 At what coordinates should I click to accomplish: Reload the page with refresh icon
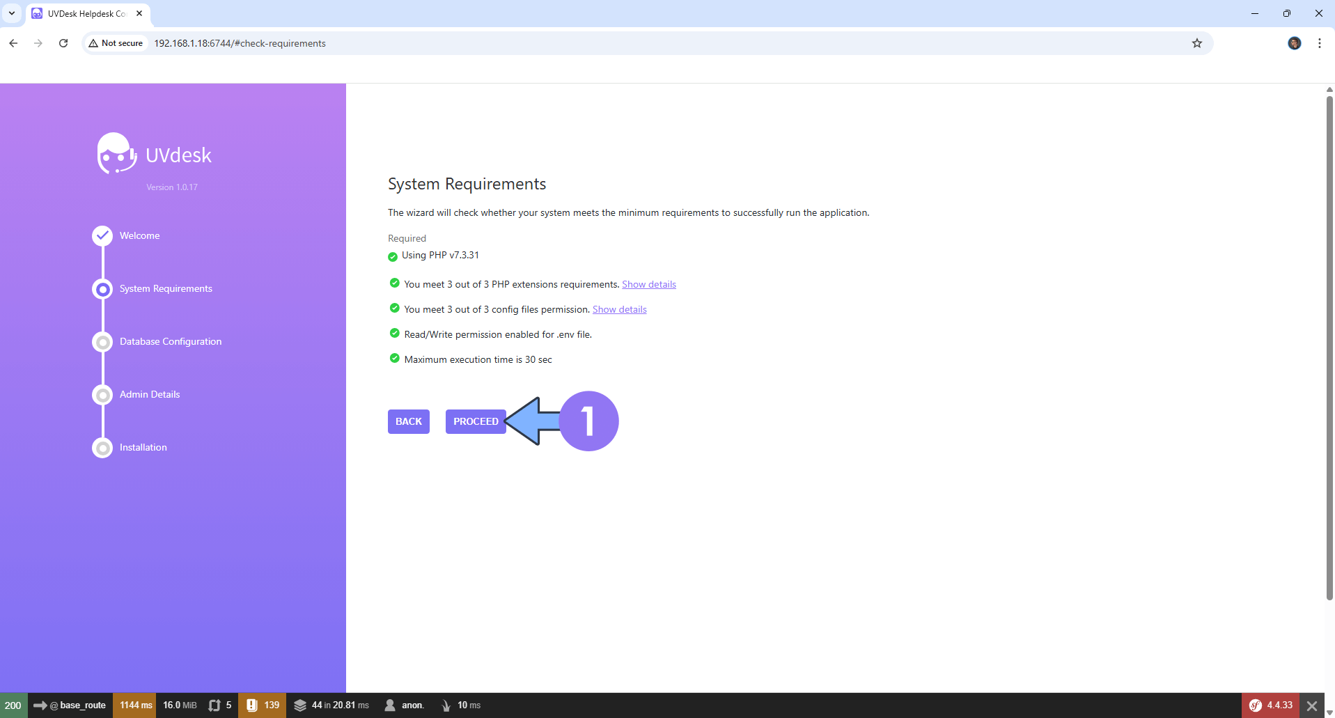pos(63,43)
